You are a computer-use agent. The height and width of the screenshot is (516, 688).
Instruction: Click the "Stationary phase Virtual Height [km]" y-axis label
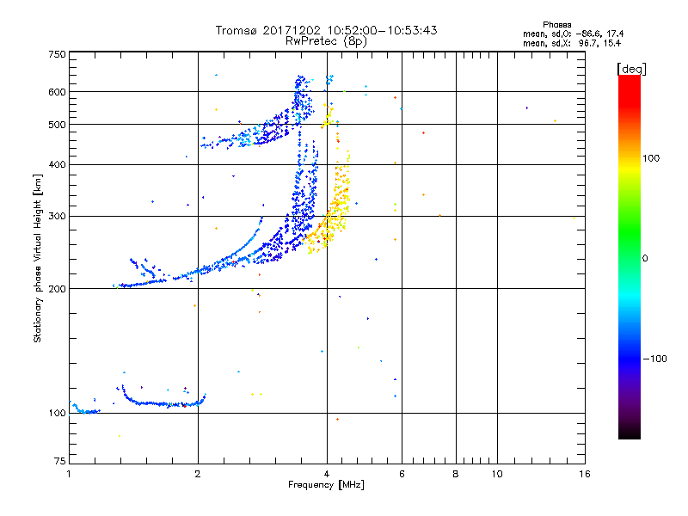pyautogui.click(x=38, y=259)
